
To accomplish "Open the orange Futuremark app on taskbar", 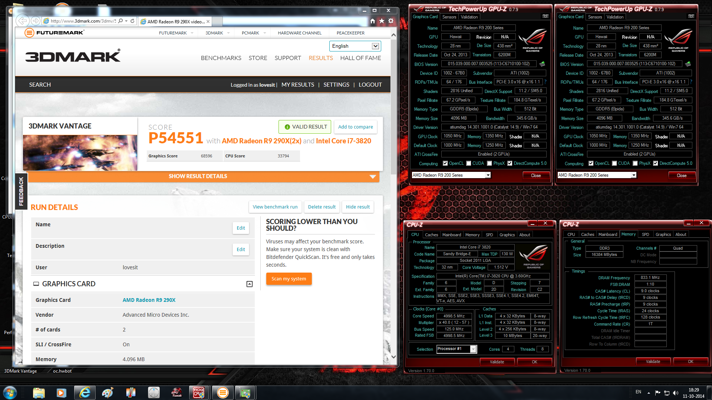I will click(x=222, y=393).
